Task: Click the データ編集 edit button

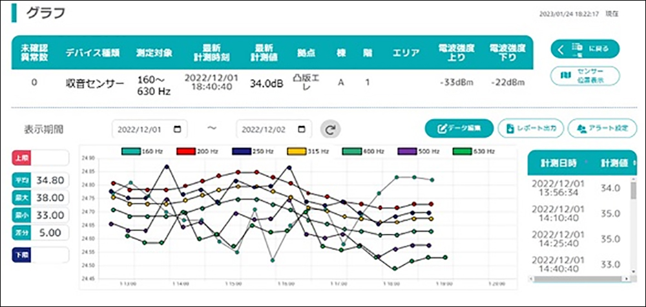Action: point(459,128)
